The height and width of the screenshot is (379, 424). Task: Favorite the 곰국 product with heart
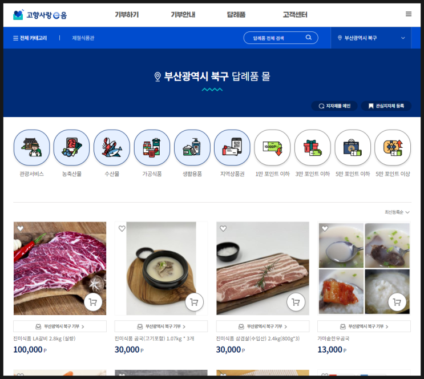coord(122,228)
